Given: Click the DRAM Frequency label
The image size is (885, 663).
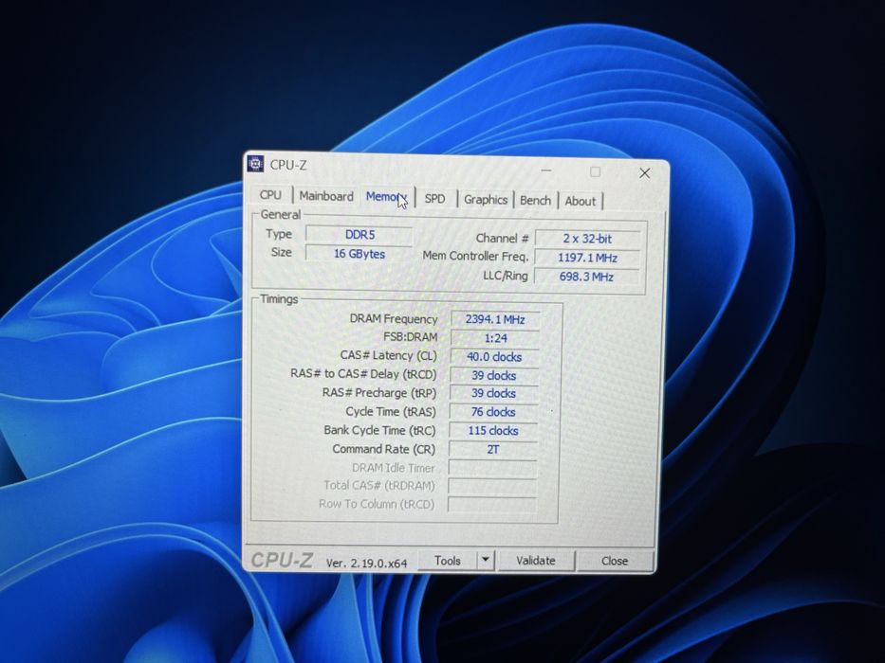Looking at the screenshot, I should coord(394,318).
